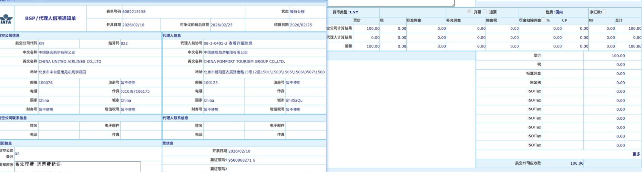Check the 罚金扣除佣金 percent checkbox
Image resolution: width=642 pixels, height=172 pixels.
543,20
